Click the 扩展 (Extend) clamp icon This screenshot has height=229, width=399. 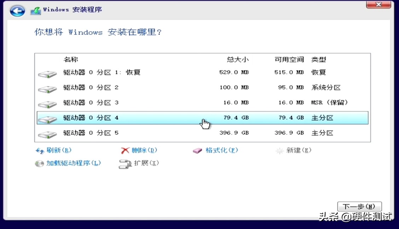coord(125,164)
